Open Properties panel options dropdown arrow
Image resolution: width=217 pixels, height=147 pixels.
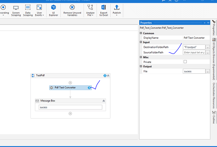tap(204, 23)
